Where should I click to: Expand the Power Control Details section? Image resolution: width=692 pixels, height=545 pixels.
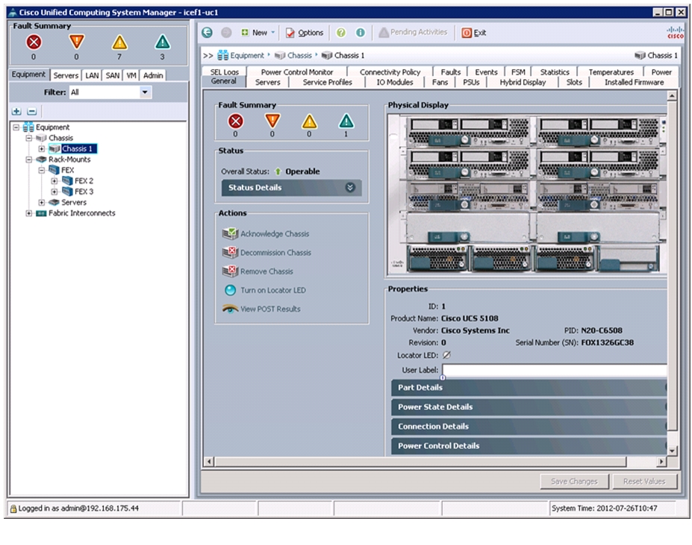529,446
